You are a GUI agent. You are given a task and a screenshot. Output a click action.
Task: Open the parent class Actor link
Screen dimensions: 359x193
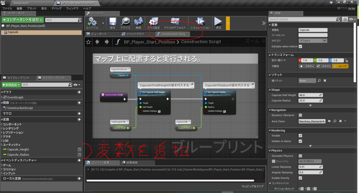click(x=352, y=8)
